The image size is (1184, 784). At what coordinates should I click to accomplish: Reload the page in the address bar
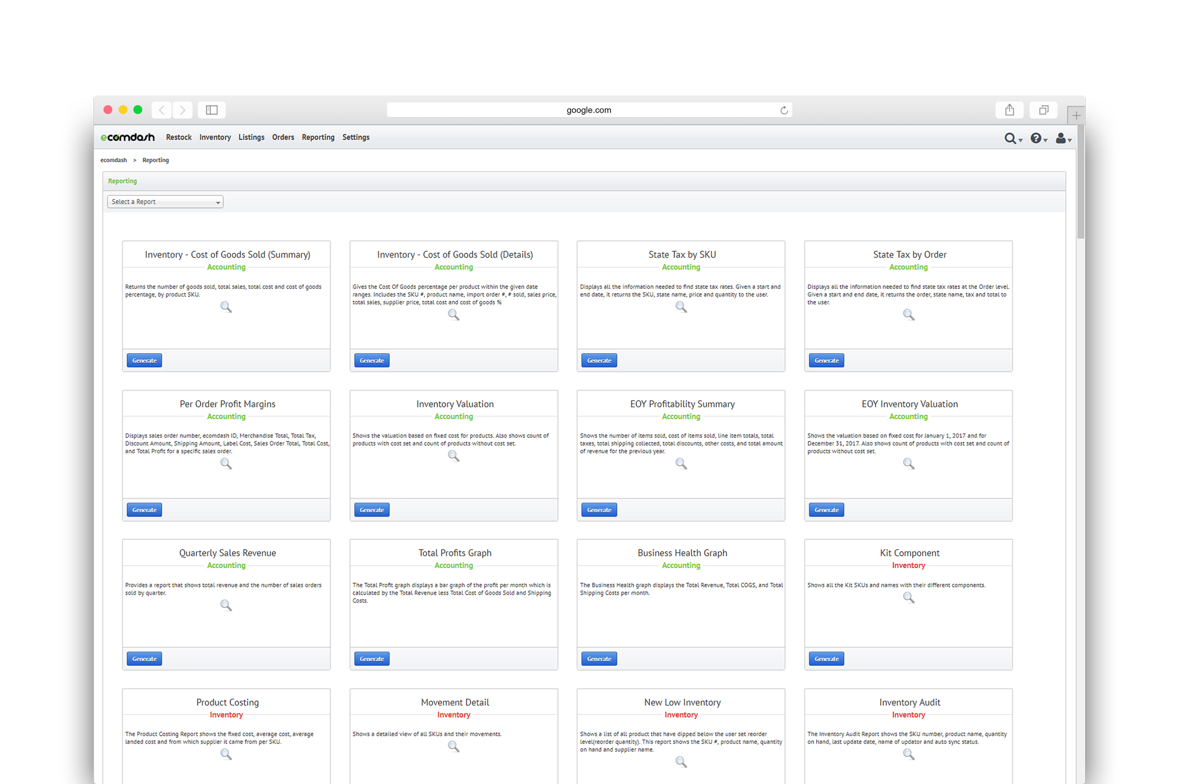784,110
